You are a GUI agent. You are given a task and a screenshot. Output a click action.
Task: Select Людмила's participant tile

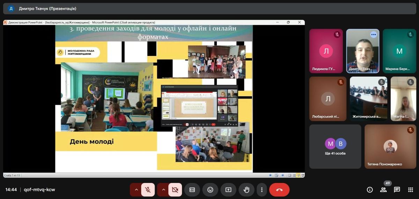pyautogui.click(x=326, y=51)
